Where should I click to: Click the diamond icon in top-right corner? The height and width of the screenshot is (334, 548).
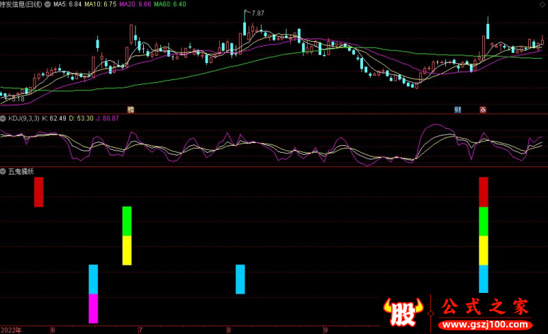coord(542,5)
